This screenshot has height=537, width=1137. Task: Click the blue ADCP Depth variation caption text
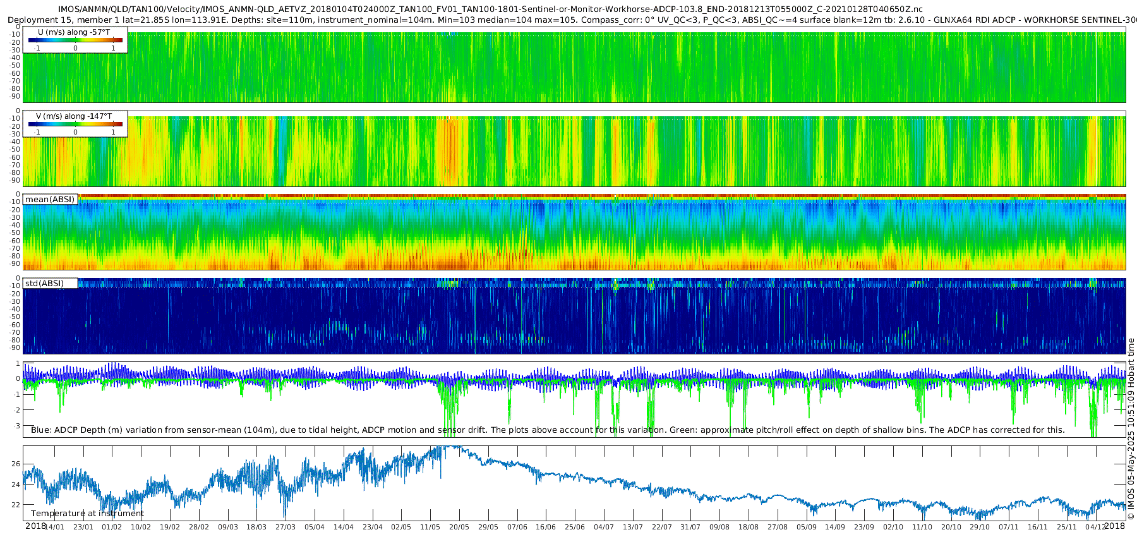(x=548, y=430)
